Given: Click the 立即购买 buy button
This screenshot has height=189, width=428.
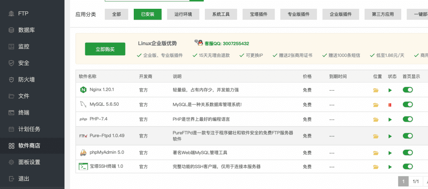Looking at the screenshot, I should 105,49.
